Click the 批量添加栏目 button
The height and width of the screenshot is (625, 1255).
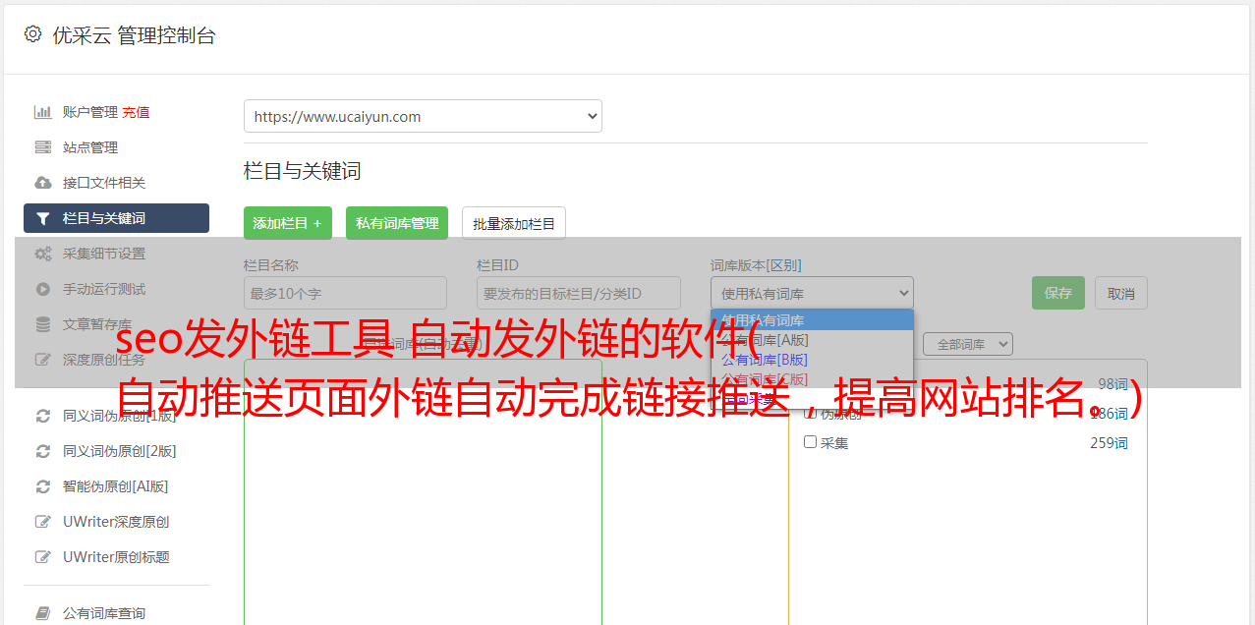pos(514,223)
